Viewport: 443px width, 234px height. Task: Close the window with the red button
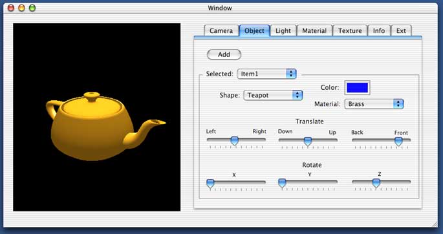pyautogui.click(x=11, y=8)
